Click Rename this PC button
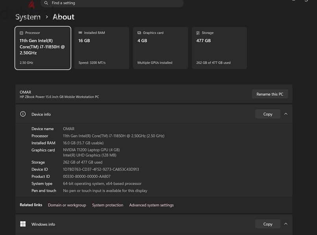The width and height of the screenshot is (317, 235). 270,94
